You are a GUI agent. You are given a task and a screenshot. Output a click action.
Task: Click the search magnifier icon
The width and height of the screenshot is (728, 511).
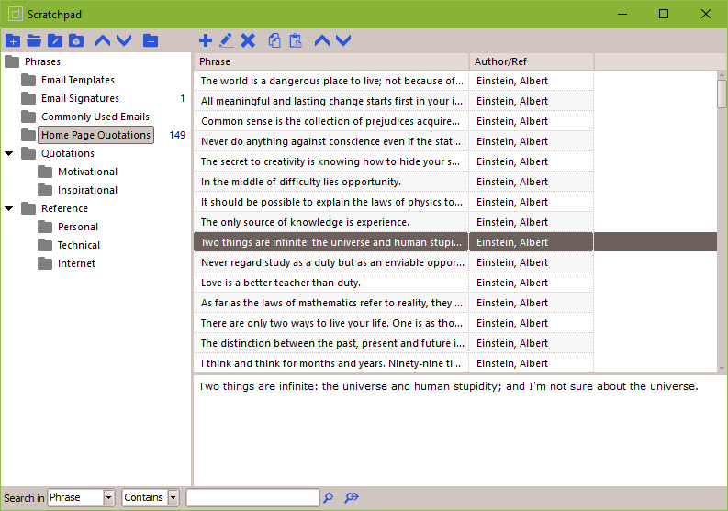coord(329,498)
